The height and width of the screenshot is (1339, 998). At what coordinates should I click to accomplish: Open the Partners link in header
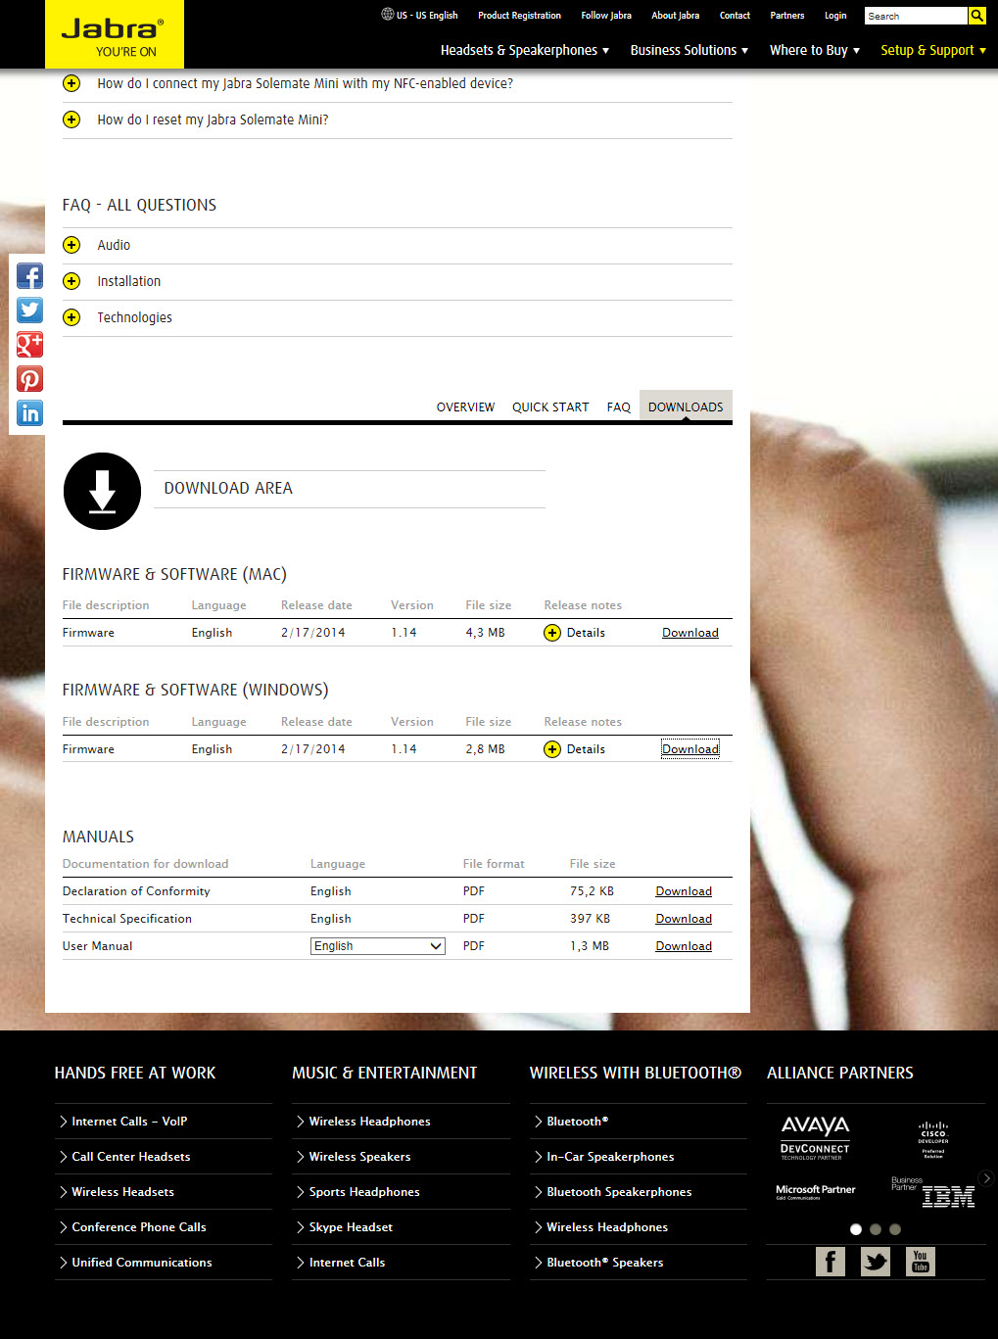(x=787, y=16)
